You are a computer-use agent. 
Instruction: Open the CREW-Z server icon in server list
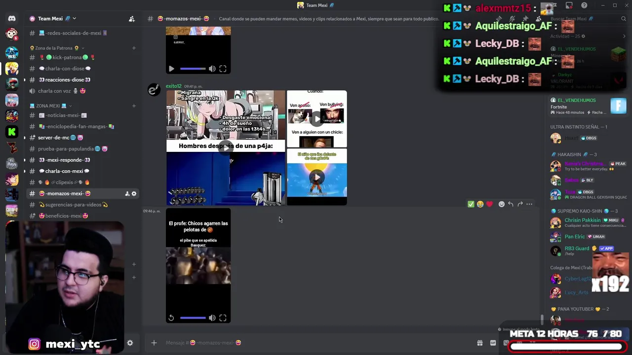(x=12, y=211)
